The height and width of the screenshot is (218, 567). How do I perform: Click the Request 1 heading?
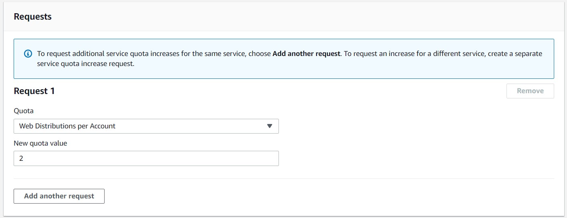coord(34,91)
